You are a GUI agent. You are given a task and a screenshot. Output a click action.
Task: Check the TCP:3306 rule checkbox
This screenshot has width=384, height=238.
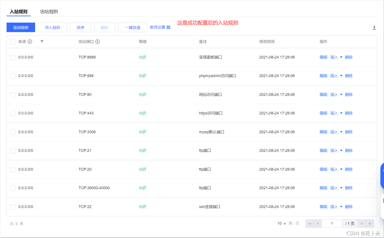[13, 132]
